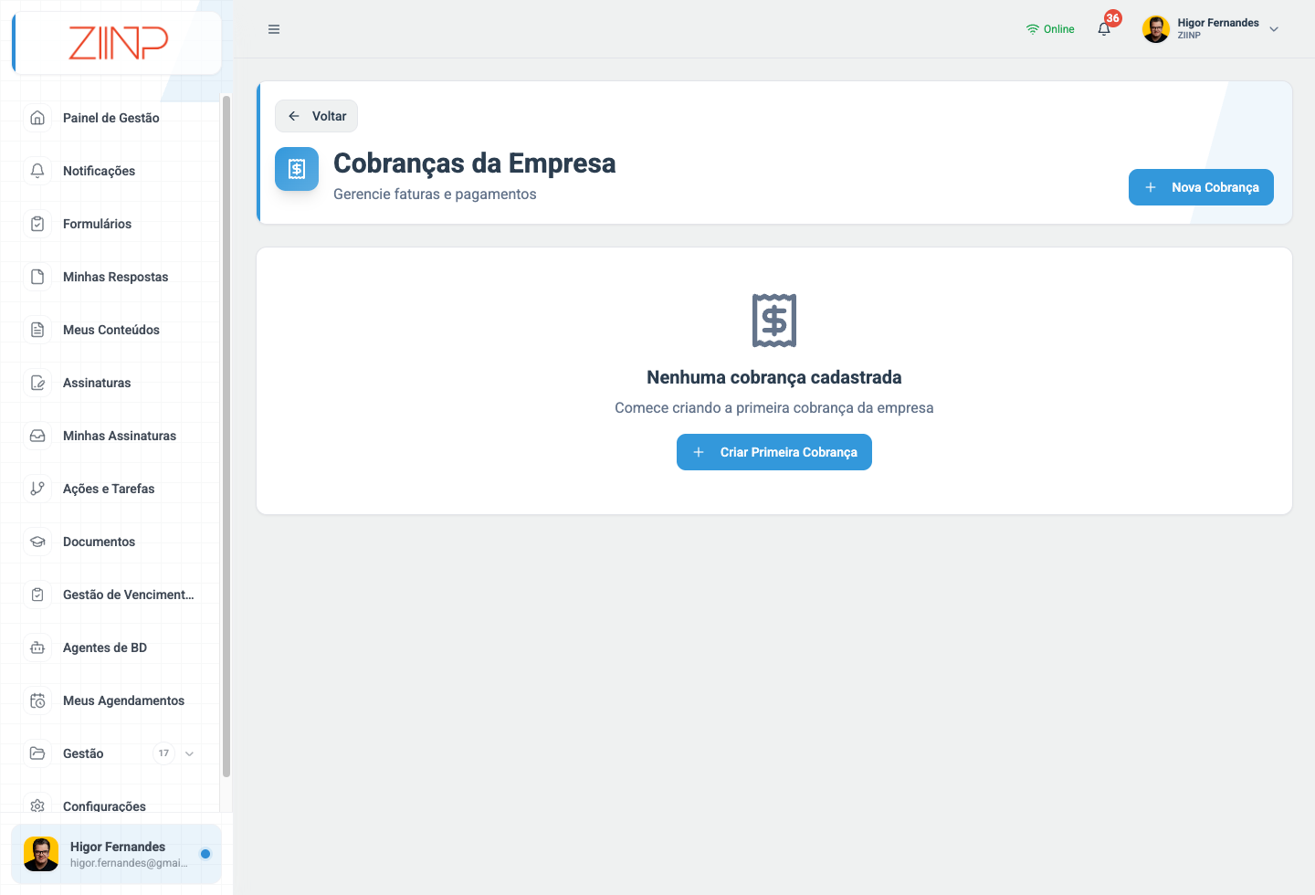Click the Online status label

tap(1059, 29)
